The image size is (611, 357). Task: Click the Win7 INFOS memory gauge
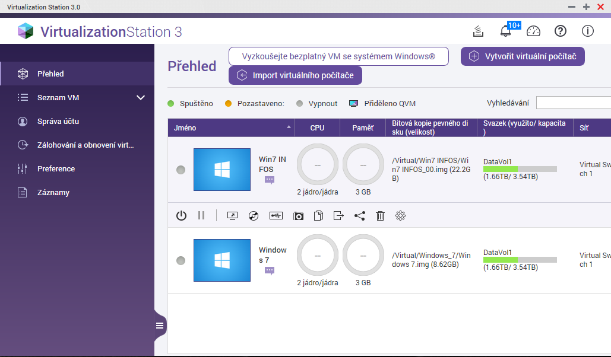coord(363,165)
